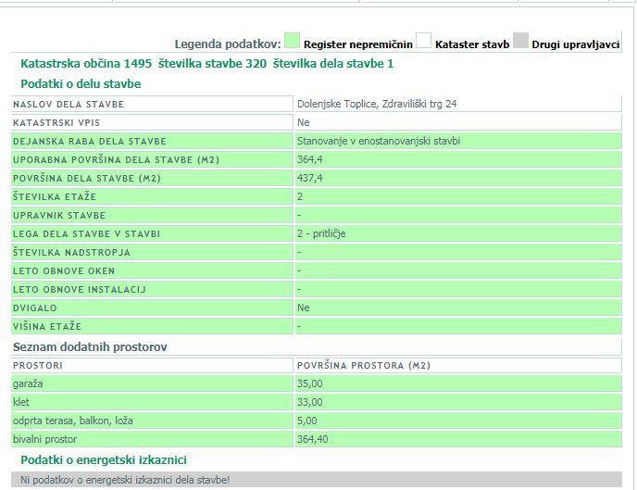This screenshot has height=490, width=637.
Task: Select 'Stanovanje v enostanovanjski stavbi' value
Action: (378, 141)
